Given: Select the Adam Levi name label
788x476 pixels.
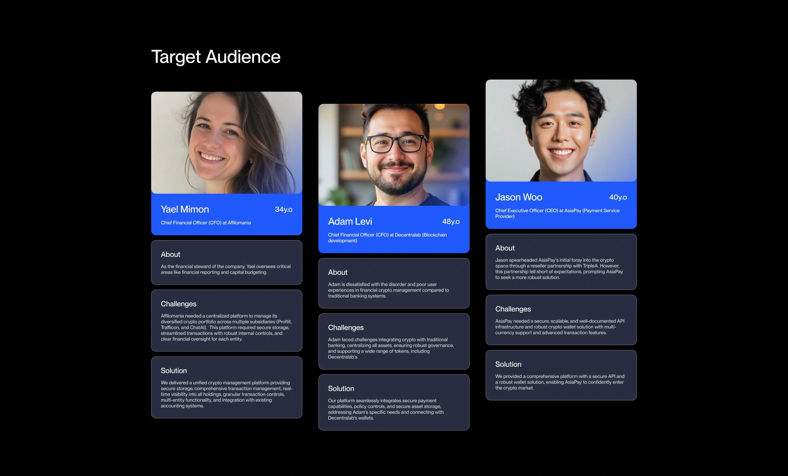Looking at the screenshot, I should pyautogui.click(x=350, y=221).
